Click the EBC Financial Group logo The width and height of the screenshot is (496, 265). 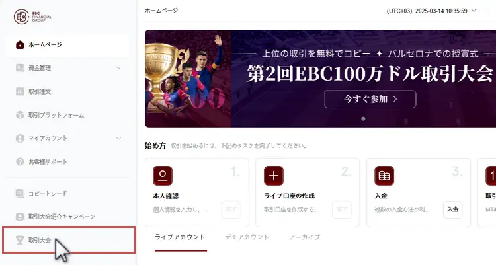tap(32, 17)
